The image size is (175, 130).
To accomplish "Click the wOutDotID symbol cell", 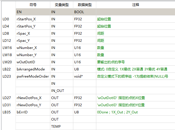I will 33,62.
